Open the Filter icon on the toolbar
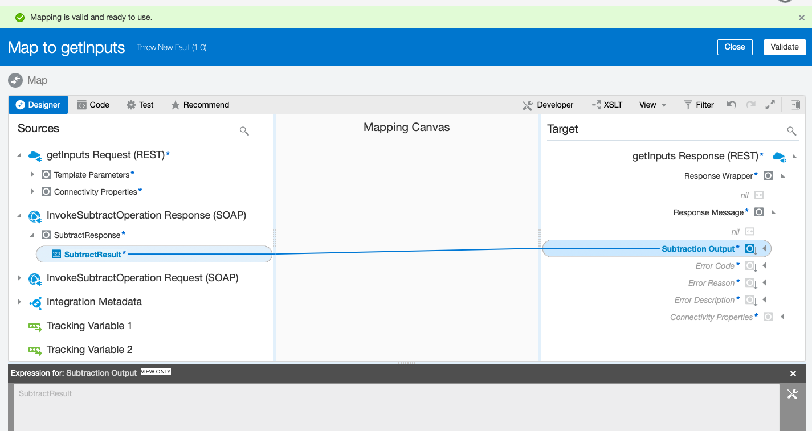The height and width of the screenshot is (431, 812). [688, 105]
